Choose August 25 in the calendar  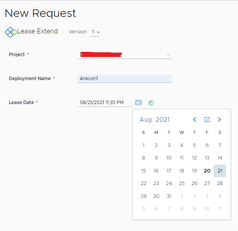(x=181, y=183)
